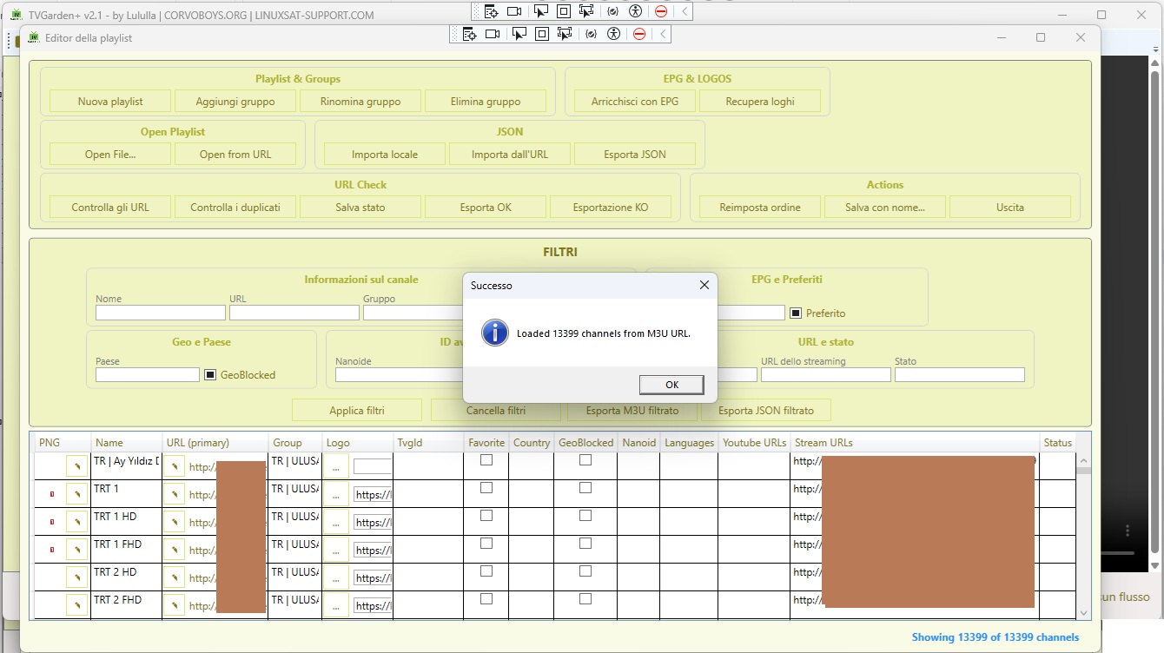Image resolution: width=1164 pixels, height=653 pixels.
Task: Click the Nuova playlist button
Action: [x=110, y=102]
